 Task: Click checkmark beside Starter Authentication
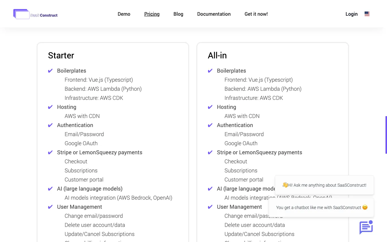pyautogui.click(x=50, y=125)
